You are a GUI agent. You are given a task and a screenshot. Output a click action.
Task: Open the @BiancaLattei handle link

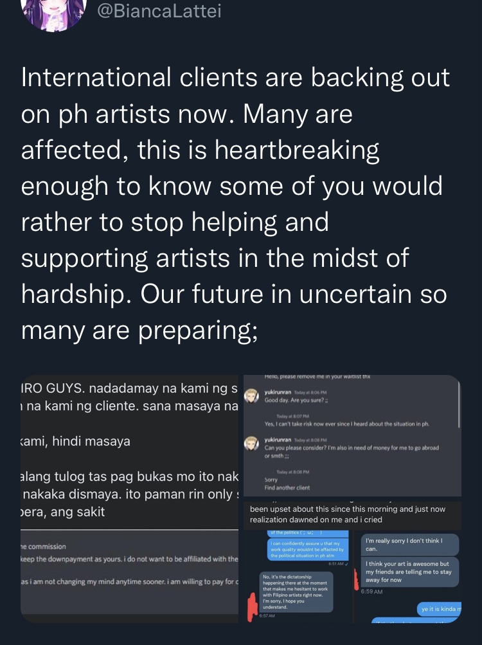pyautogui.click(x=159, y=11)
